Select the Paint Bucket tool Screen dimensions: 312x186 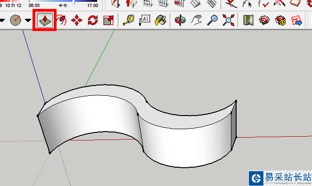pos(161,20)
